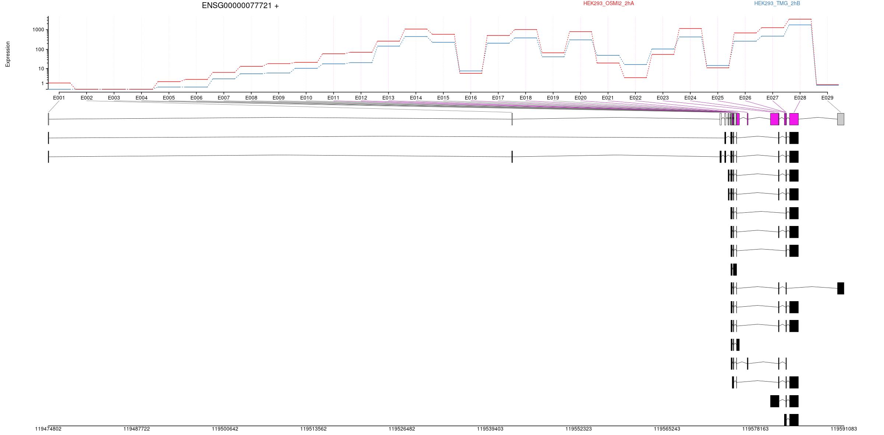
Task: Click exon label E002
Action: point(87,98)
